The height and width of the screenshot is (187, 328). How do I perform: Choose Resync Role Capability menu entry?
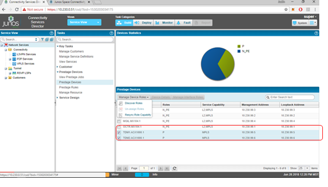click(138, 115)
